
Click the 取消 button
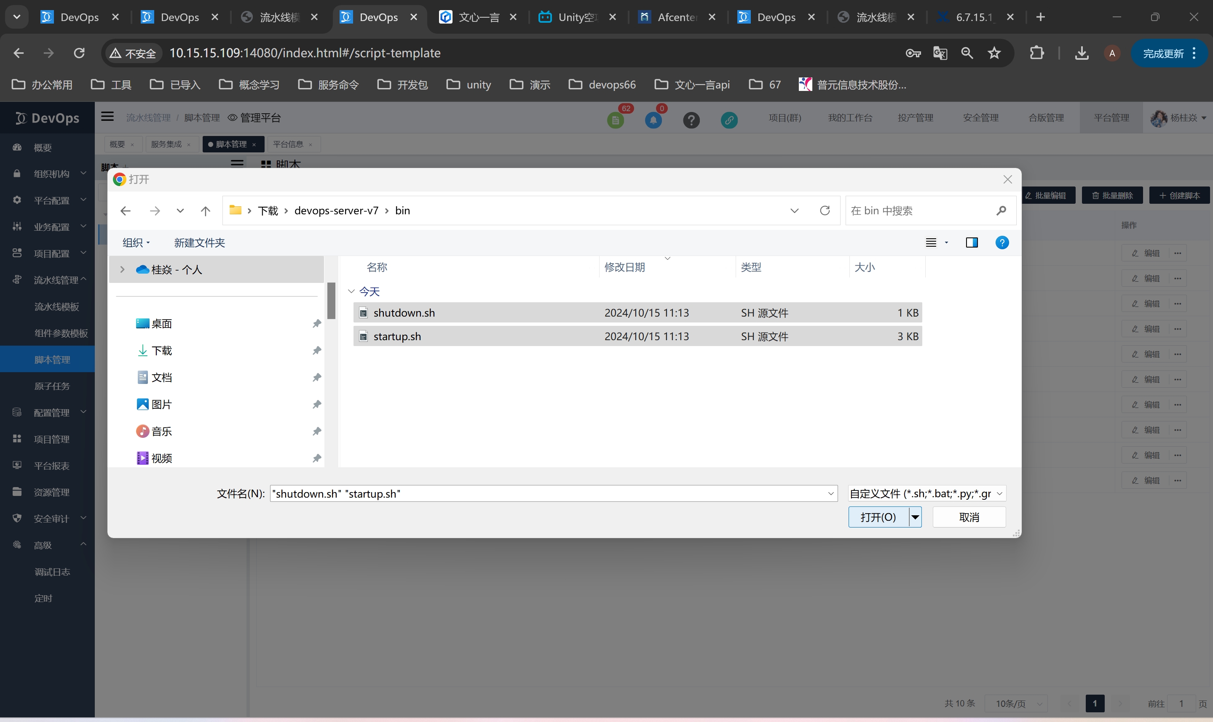[x=969, y=517]
